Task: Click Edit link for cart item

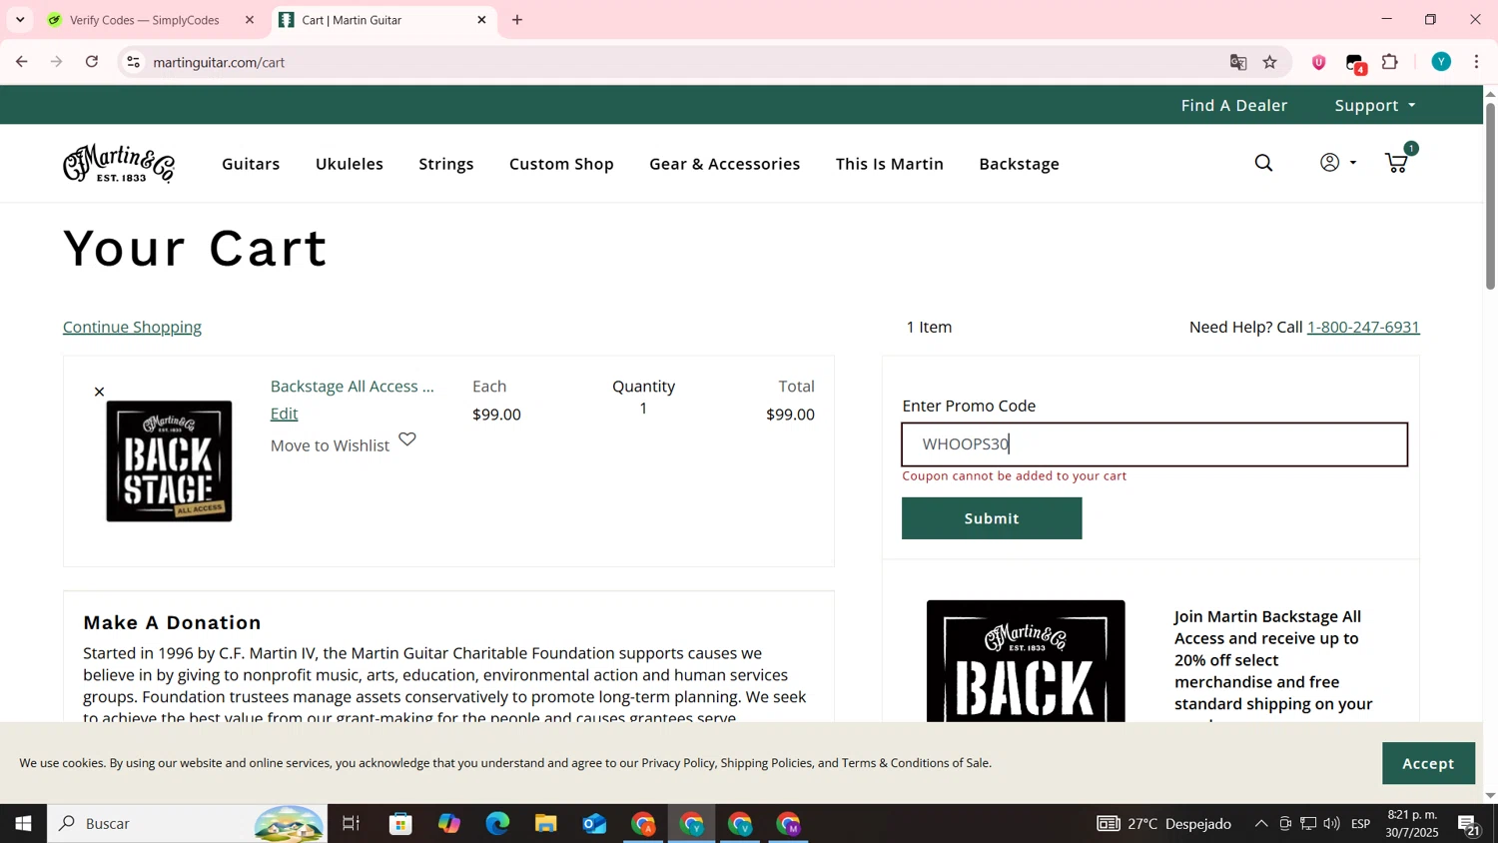Action: tap(284, 414)
